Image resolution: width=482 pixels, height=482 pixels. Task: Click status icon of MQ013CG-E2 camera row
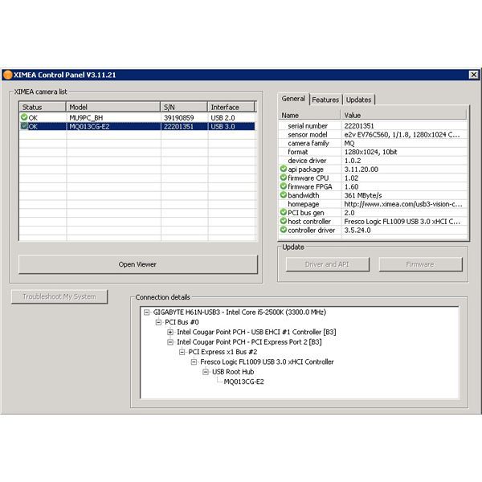pyautogui.click(x=24, y=126)
